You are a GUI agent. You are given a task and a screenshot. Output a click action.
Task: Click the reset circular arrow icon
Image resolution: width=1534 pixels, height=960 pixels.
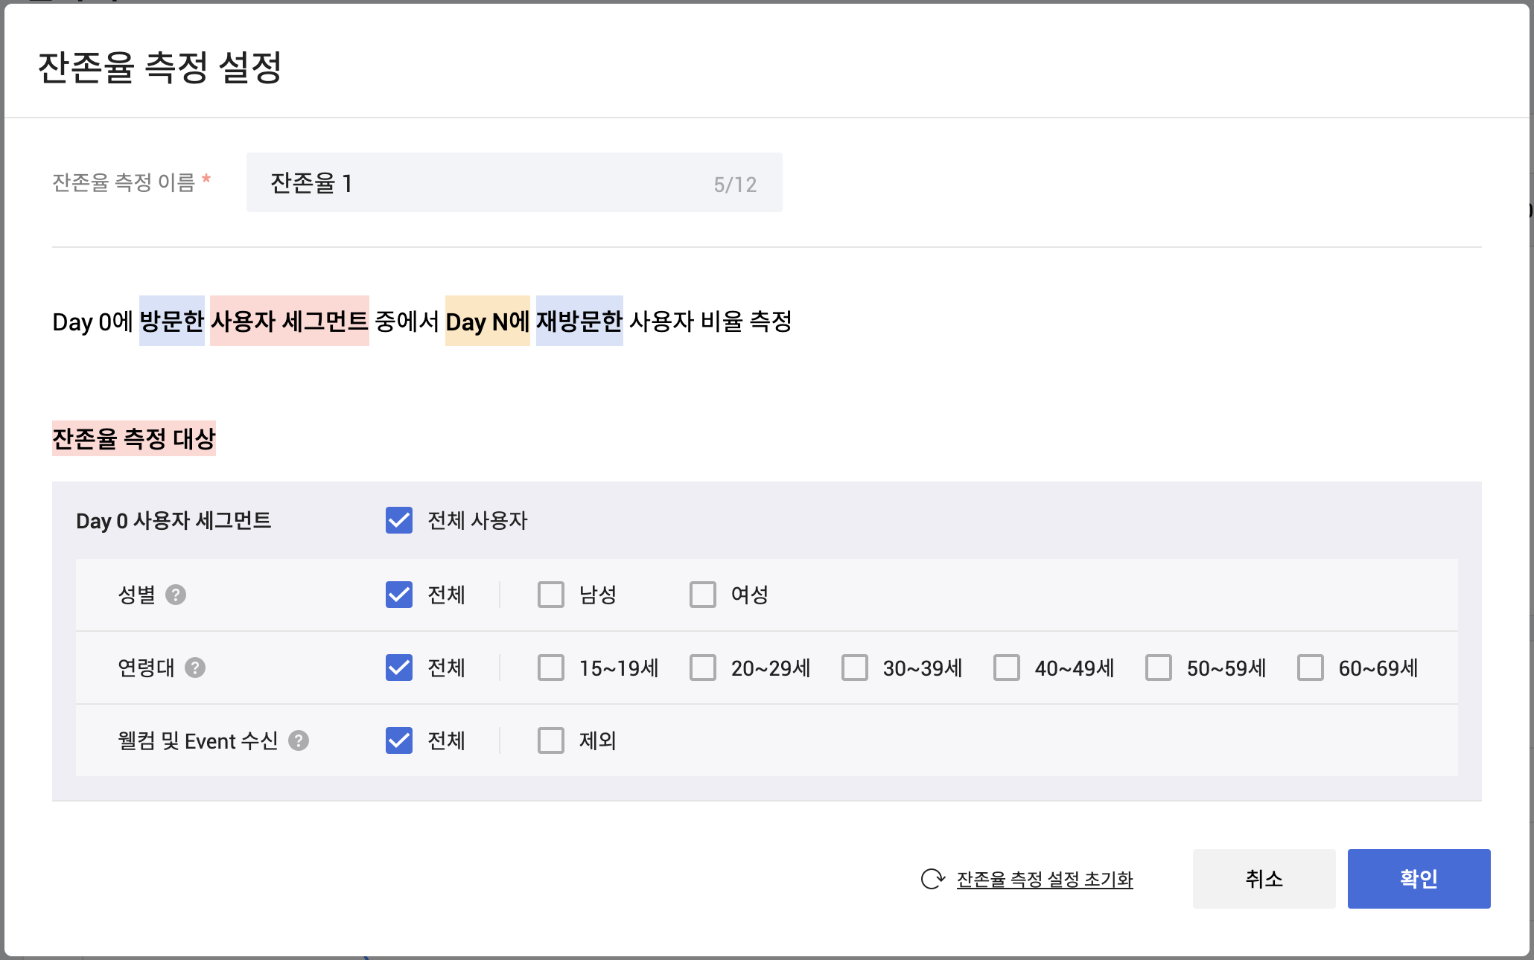tap(932, 879)
